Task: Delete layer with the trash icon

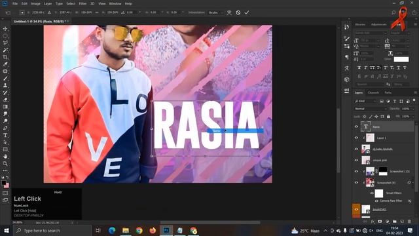Action: click(x=409, y=222)
